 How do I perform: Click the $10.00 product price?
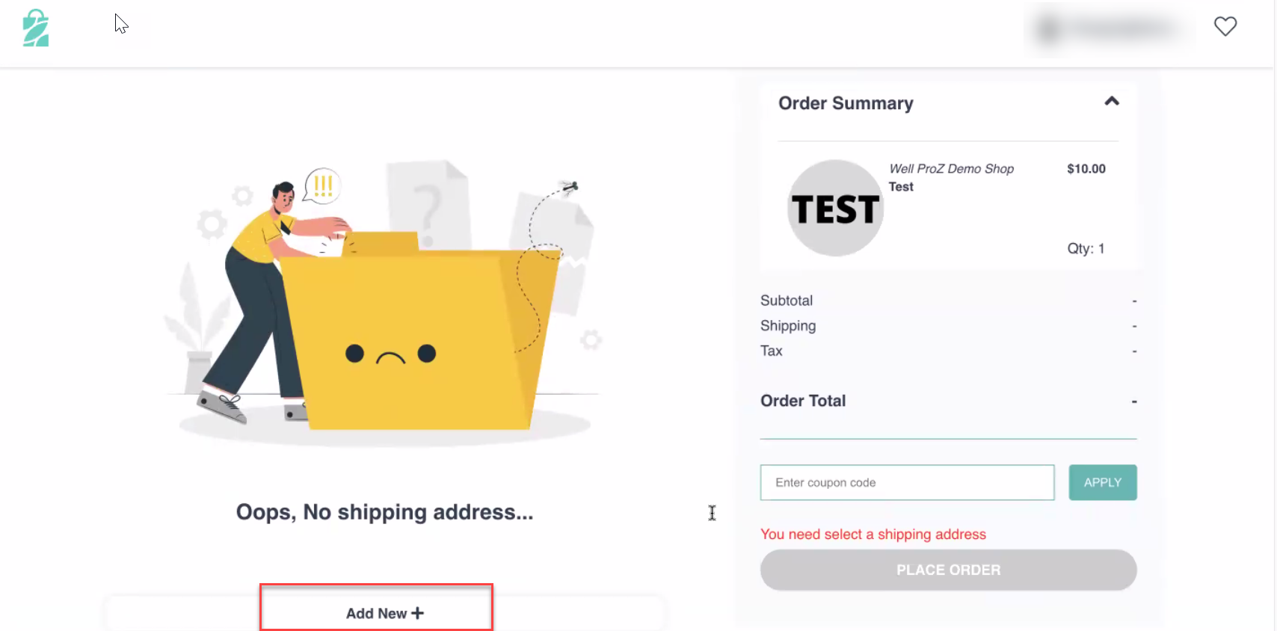click(x=1086, y=169)
